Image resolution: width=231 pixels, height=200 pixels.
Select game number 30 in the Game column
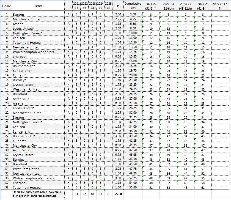(7, 150)
